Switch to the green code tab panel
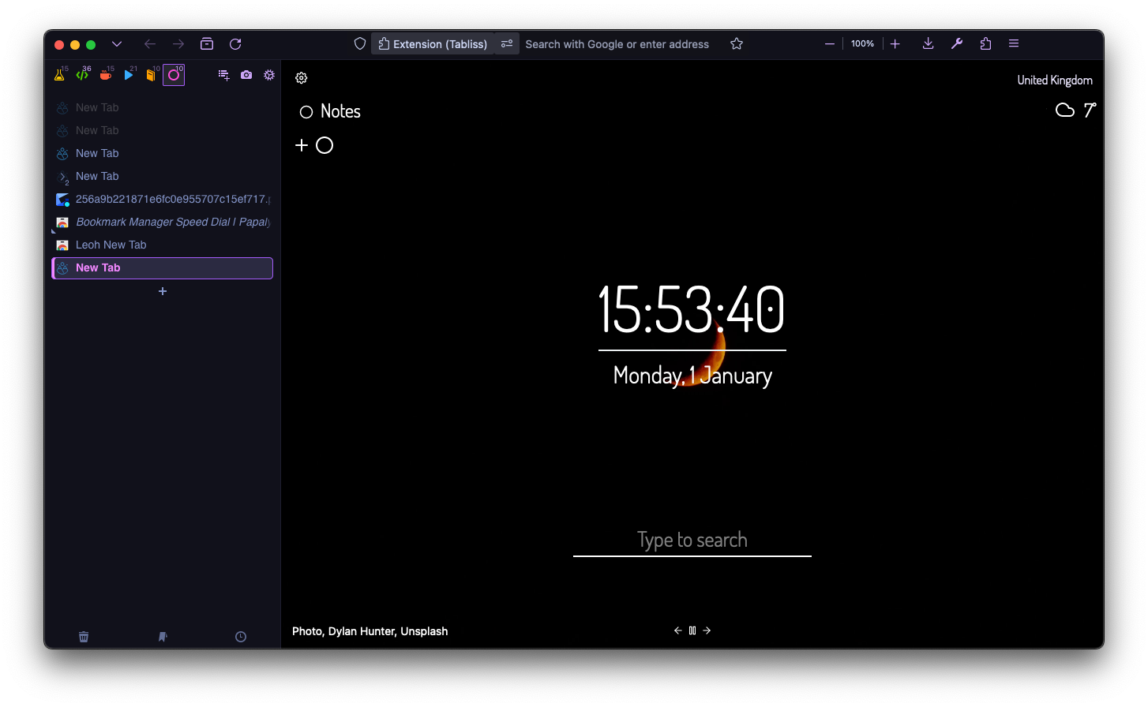 pos(82,75)
